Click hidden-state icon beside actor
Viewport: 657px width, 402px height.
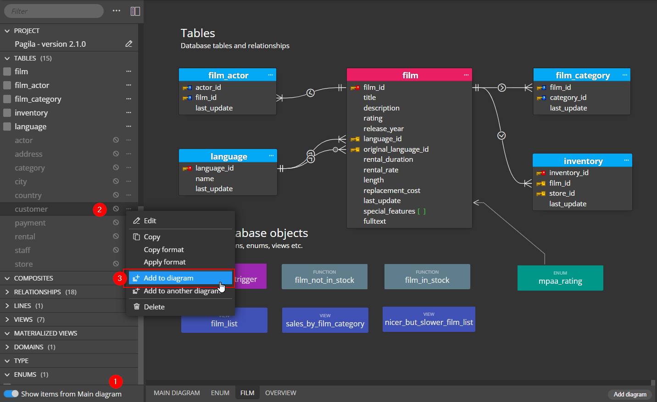(x=116, y=140)
